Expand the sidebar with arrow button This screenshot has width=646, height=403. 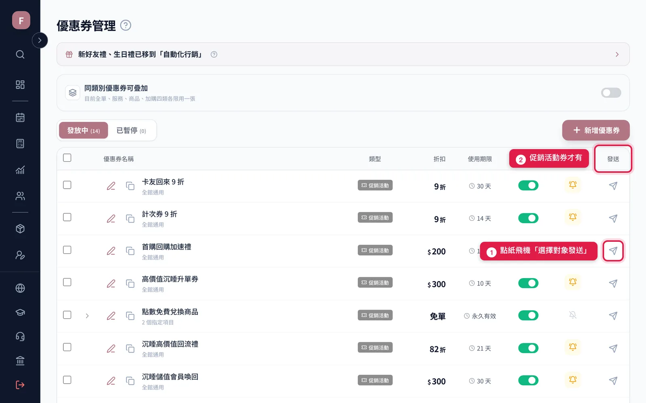click(40, 40)
